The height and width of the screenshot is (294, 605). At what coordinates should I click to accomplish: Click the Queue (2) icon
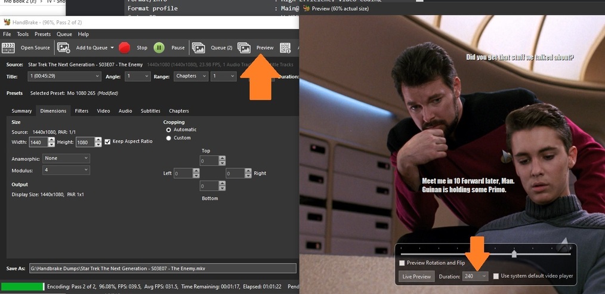click(x=198, y=48)
